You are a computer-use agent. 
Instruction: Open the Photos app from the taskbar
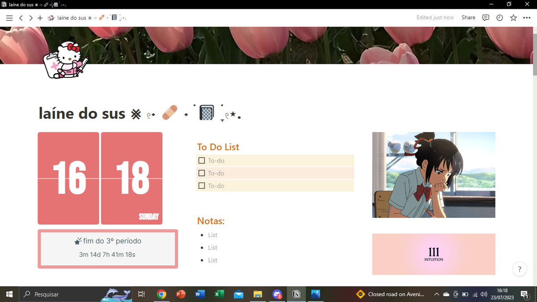click(315, 294)
